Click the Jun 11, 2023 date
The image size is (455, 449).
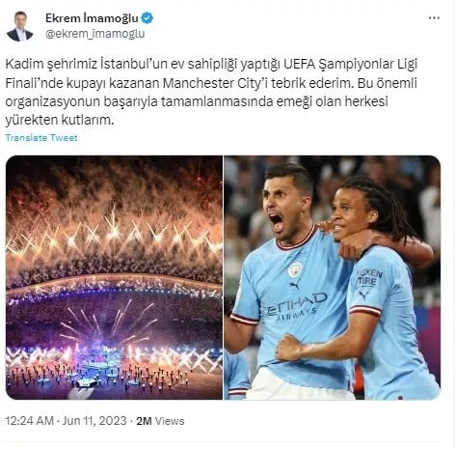94,421
